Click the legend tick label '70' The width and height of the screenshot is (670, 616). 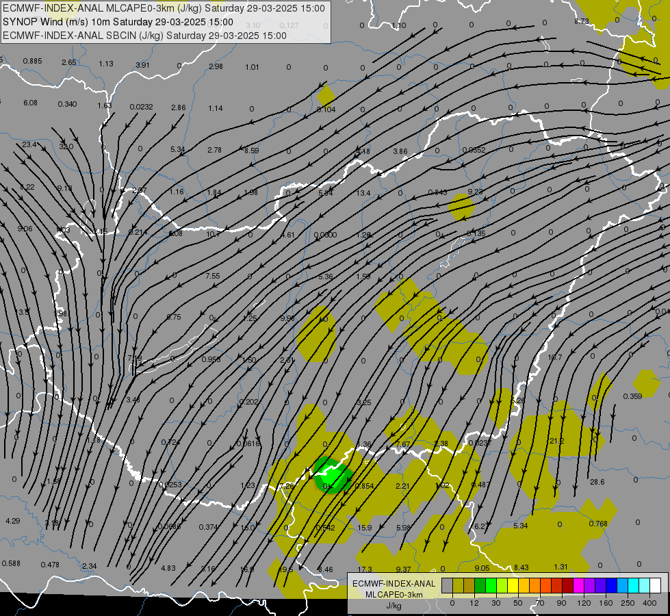pyautogui.click(x=540, y=603)
